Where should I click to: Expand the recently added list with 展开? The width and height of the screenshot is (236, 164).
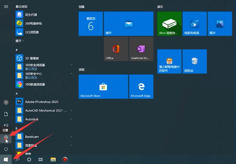(x=20, y=41)
